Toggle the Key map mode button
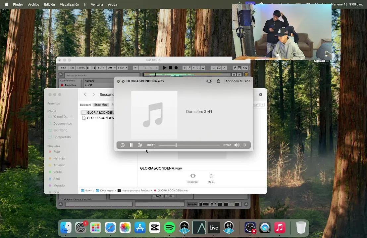The image size is (367, 238). [245, 68]
